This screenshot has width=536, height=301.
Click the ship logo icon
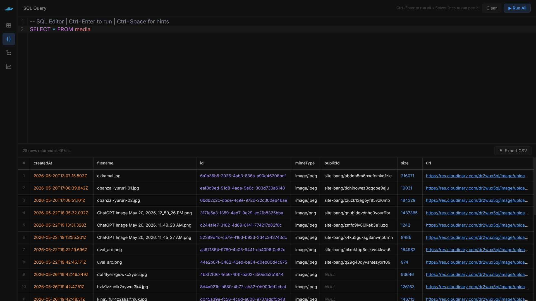9,9
